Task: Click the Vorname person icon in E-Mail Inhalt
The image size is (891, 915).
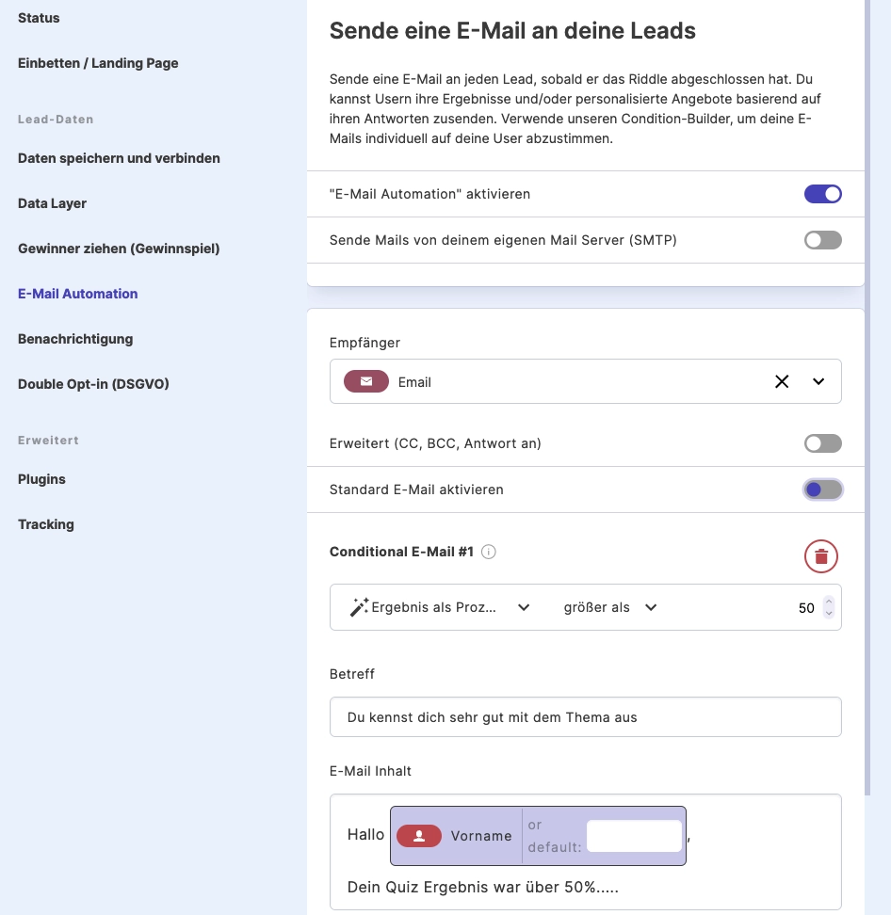Action: pos(418,835)
